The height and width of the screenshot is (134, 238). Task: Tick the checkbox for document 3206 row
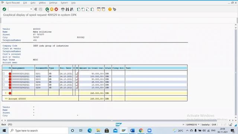click(x=3, y=88)
